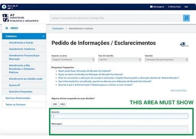Click Contactos breadcrumb link
This screenshot has width=196, height=139.
[58, 28]
